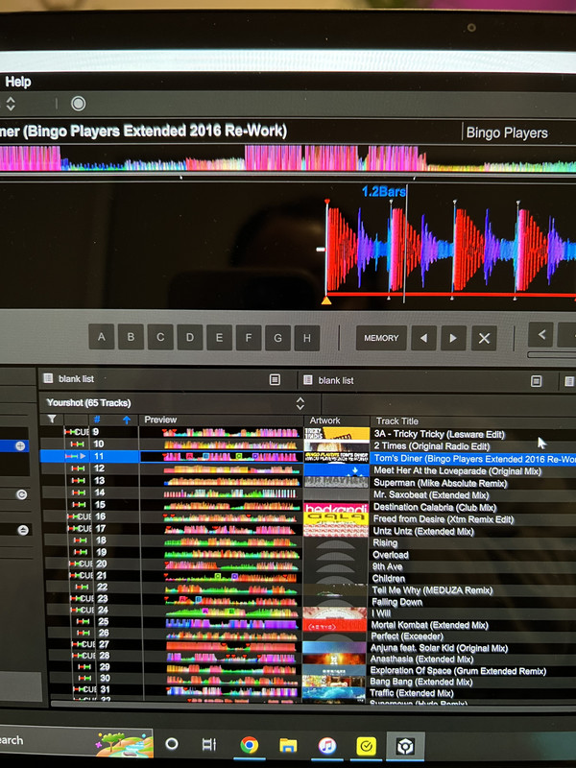Jump to the previous memory cue

[423, 338]
